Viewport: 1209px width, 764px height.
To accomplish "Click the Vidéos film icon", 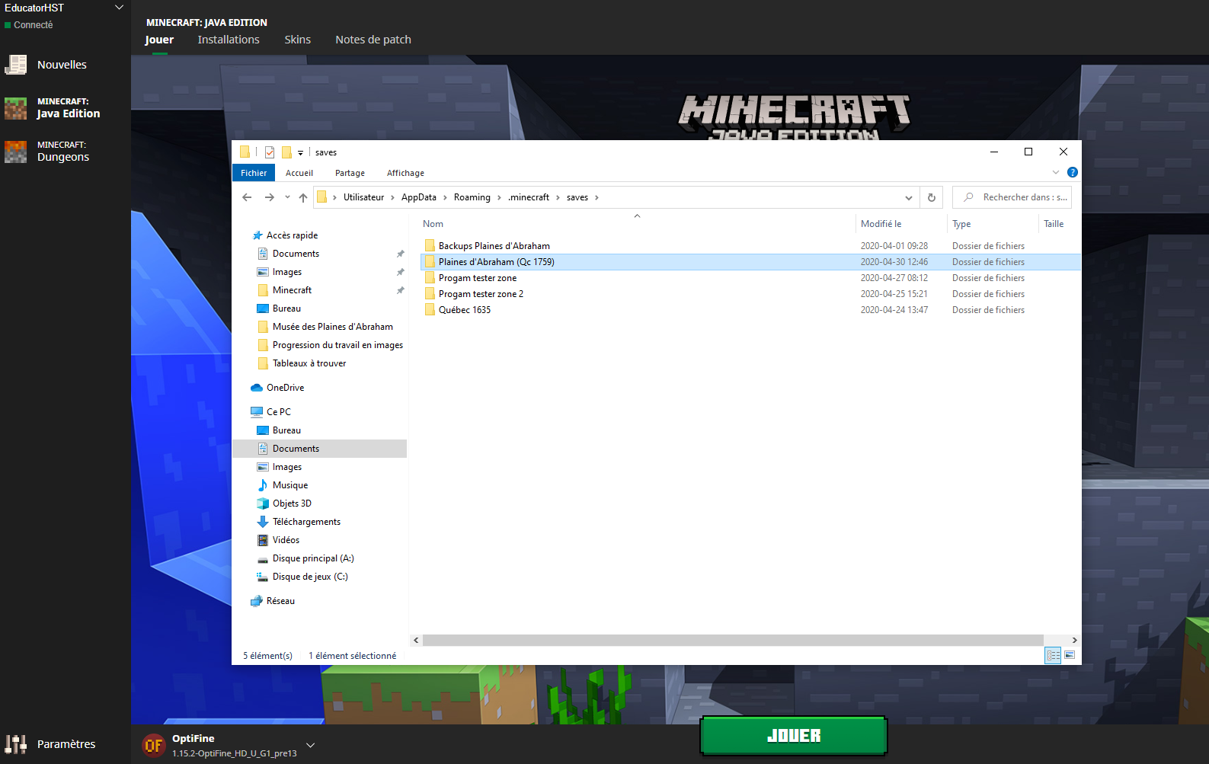I will [x=263, y=540].
